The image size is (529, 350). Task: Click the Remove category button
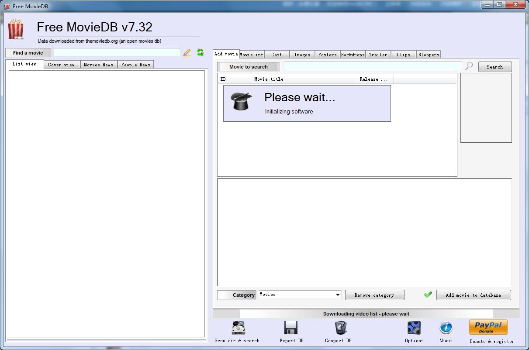[374, 295]
